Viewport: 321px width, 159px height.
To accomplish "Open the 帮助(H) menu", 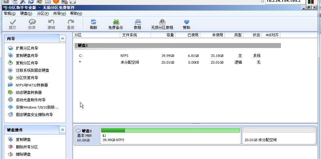I will pyautogui.click(x=76, y=14).
